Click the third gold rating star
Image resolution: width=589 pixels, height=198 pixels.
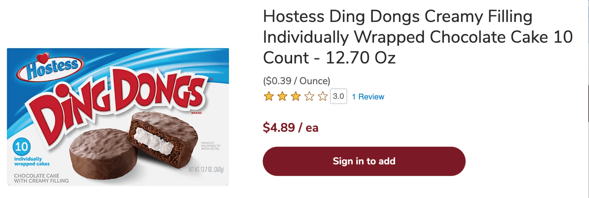pos(296,97)
